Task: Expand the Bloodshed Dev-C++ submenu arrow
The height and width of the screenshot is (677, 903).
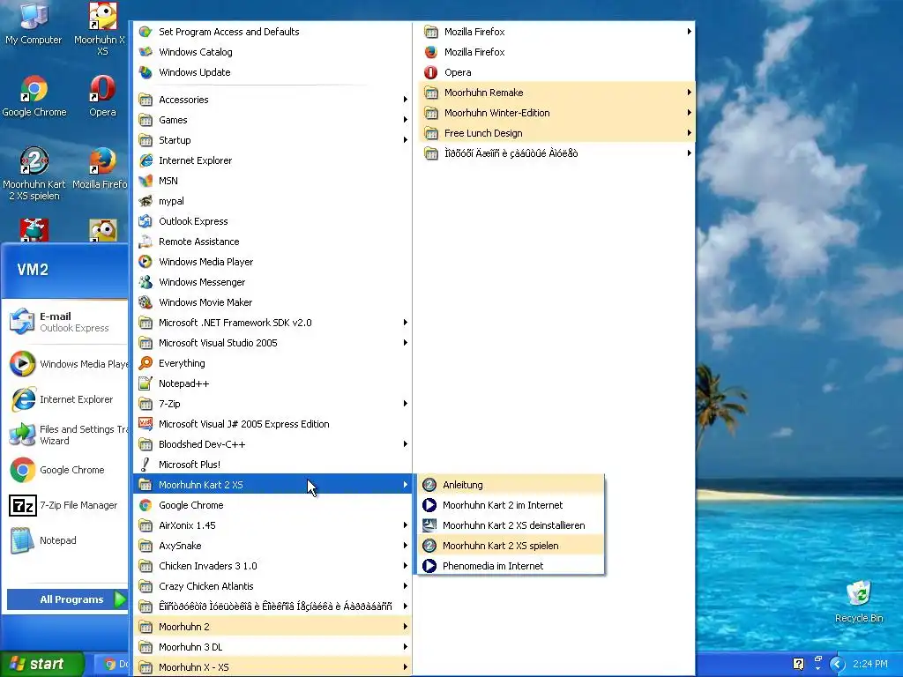Action: (x=406, y=444)
